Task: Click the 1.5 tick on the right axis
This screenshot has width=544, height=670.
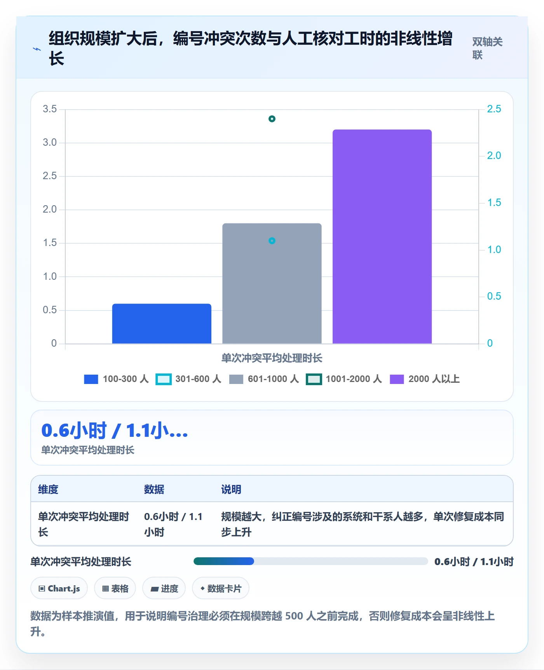Action: tap(494, 202)
